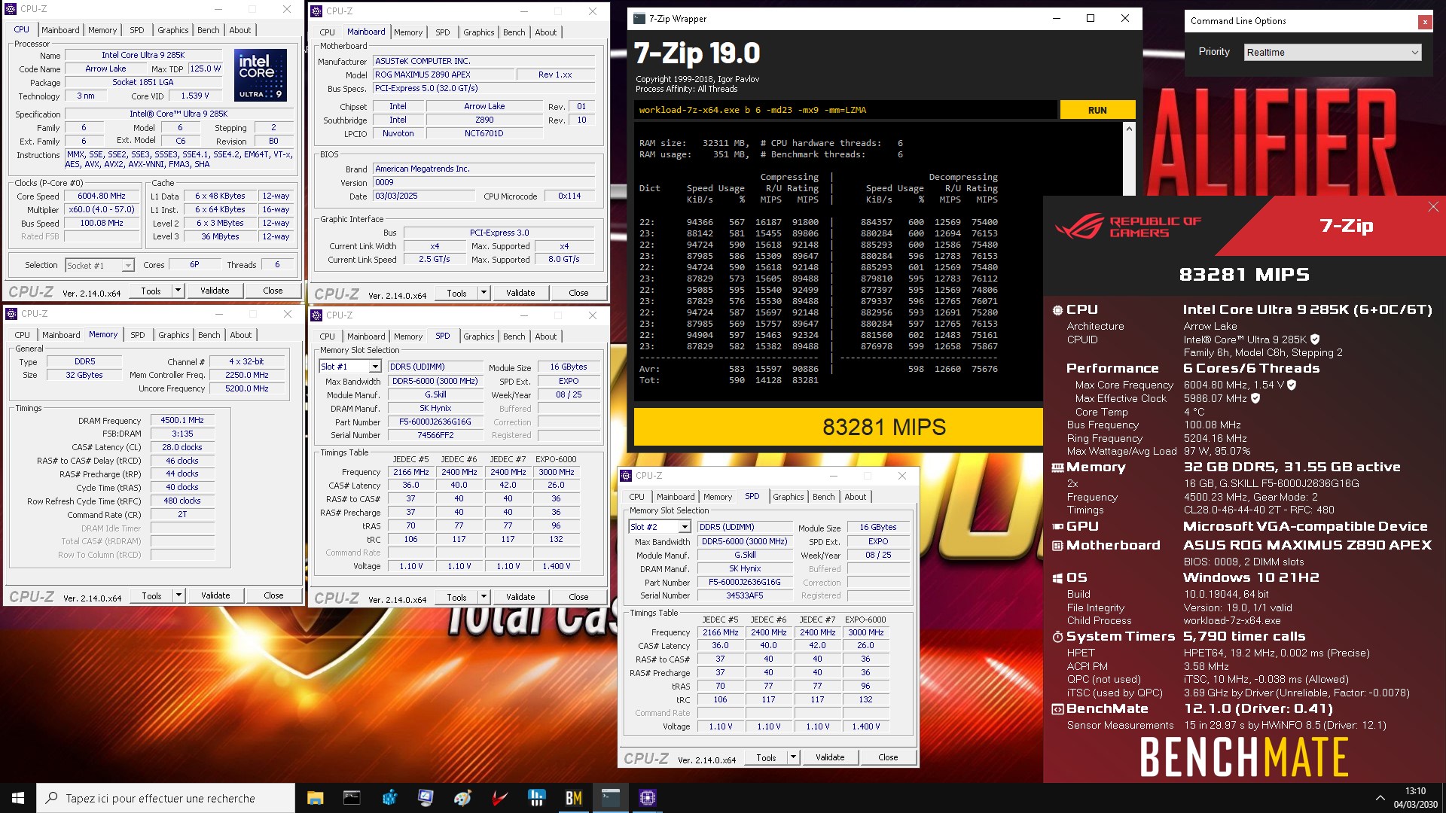The width and height of the screenshot is (1446, 813).
Task: Click Serial Number 34533AF5 in Slot #2 window
Action: tap(745, 595)
